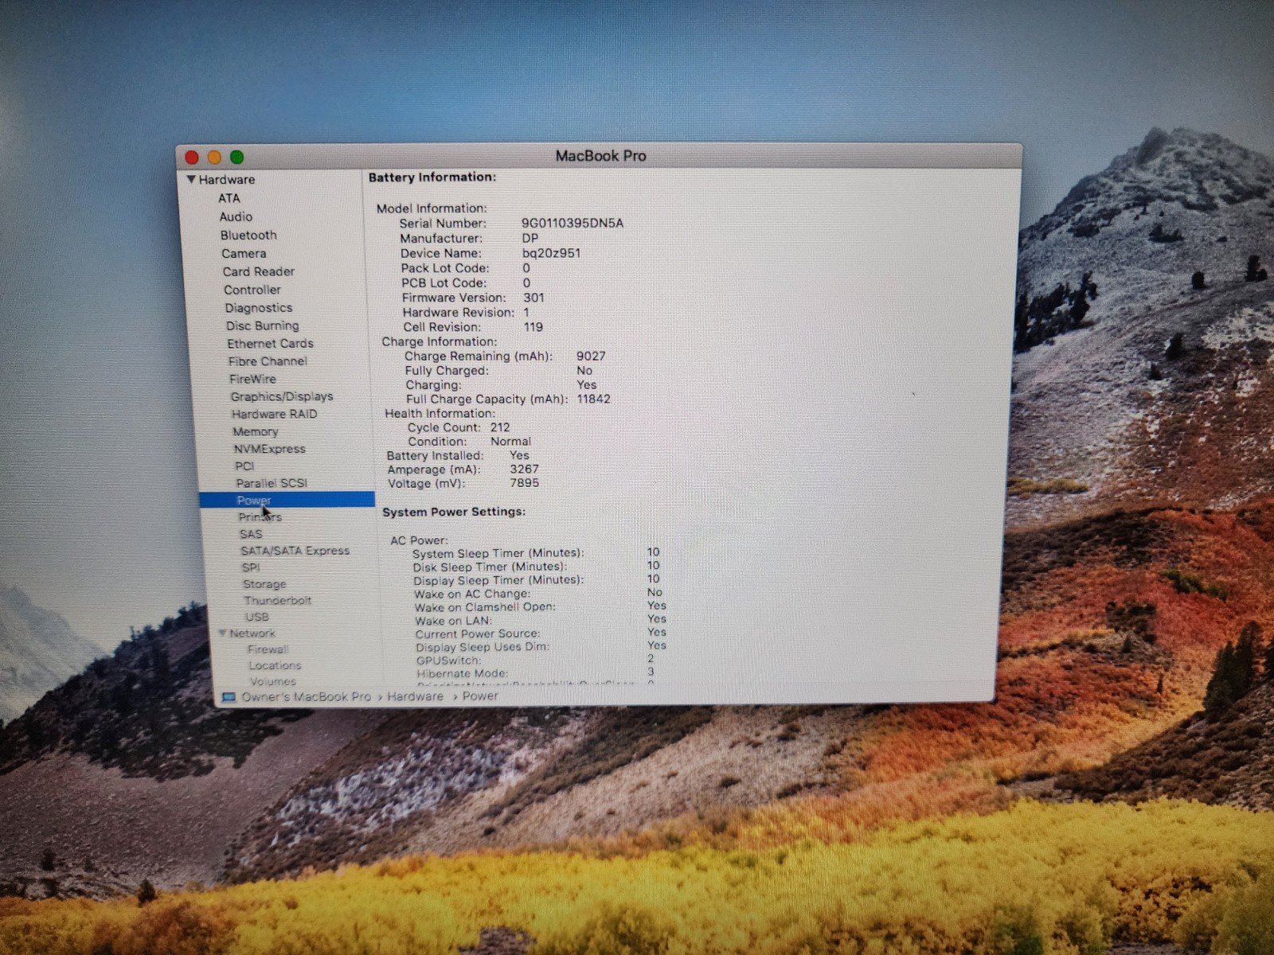Select USB in the sidebar
Viewport: 1274px width, 955px height.
257,617
